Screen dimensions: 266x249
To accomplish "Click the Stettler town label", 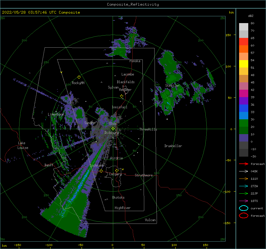I will tap(172, 86).
